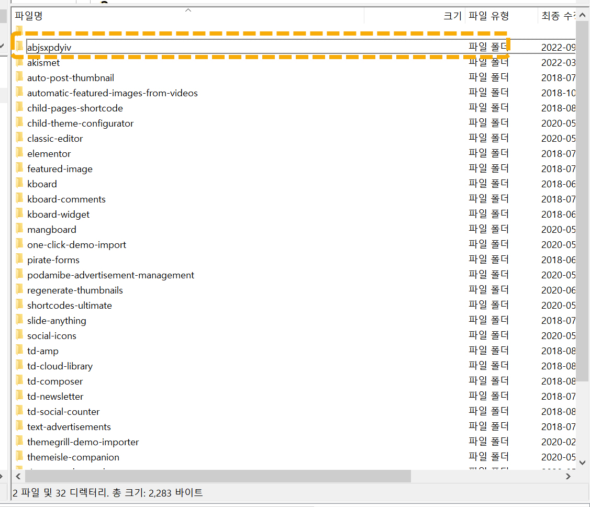Click the shortcodes-ultimate folder icon

[x=19, y=305]
